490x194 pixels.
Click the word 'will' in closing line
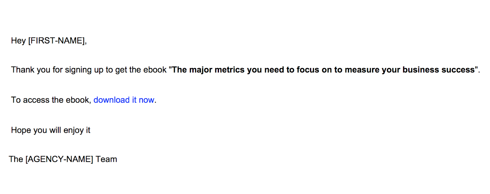click(x=55, y=130)
